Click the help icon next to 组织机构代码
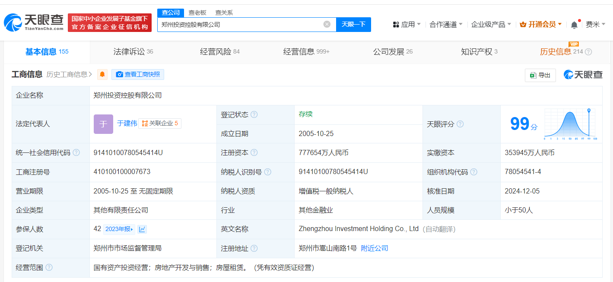The height and width of the screenshot is (282, 613). pos(474,172)
